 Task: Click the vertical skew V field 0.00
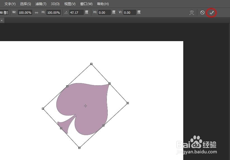(x=130, y=13)
